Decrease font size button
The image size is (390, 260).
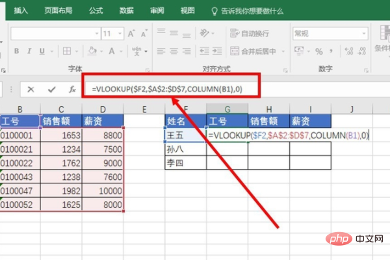[x=144, y=34]
